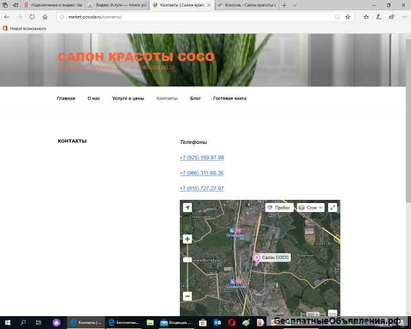This screenshot has width=411, height=329.
Task: Switch to Контакты Edge taskbar window
Action: point(86,323)
